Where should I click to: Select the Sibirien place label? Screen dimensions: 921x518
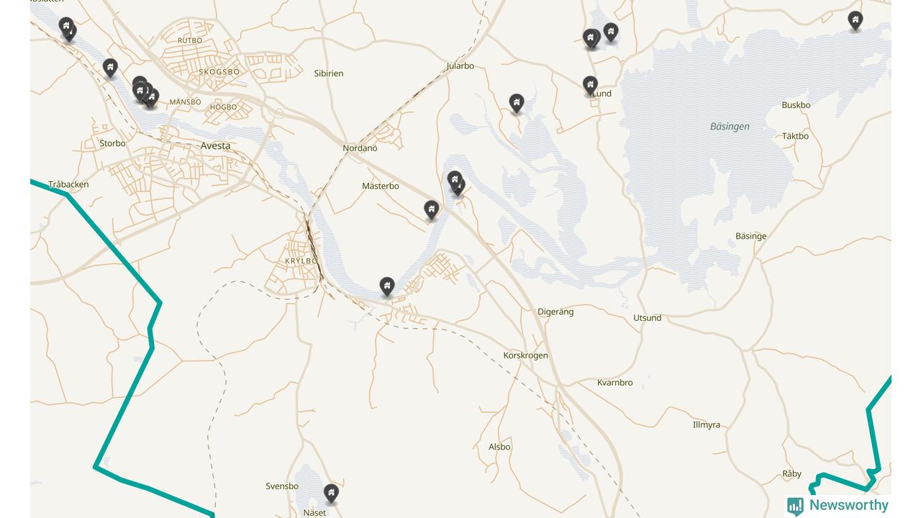(x=329, y=73)
